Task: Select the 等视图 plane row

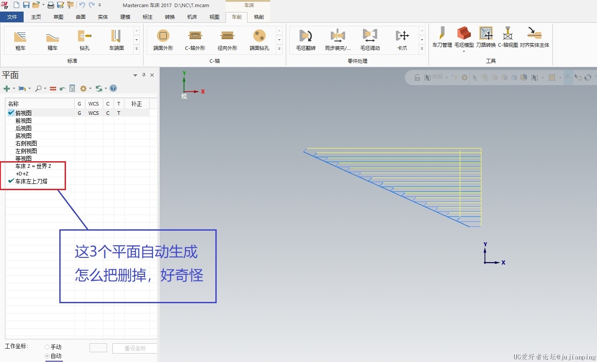Action: tap(23, 159)
